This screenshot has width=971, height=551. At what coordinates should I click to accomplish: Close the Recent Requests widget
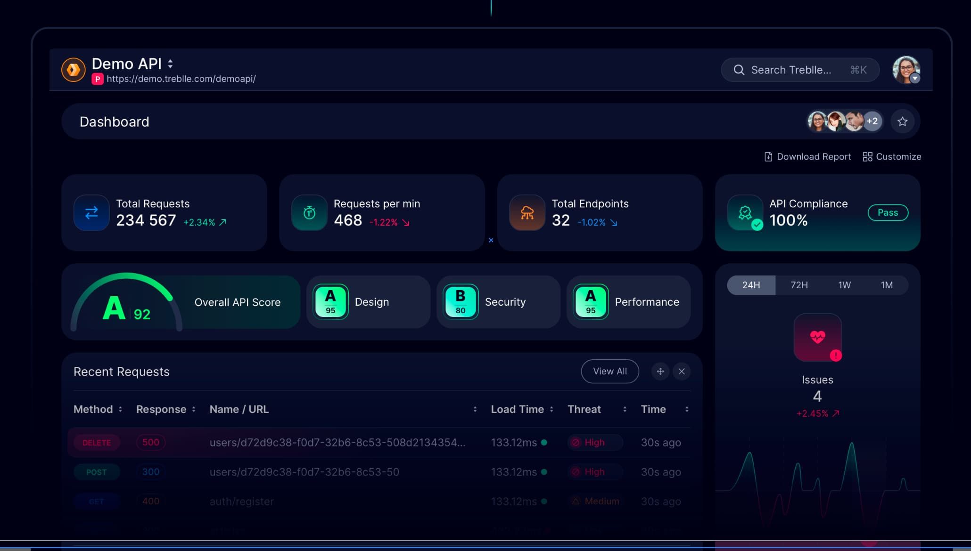tap(681, 371)
